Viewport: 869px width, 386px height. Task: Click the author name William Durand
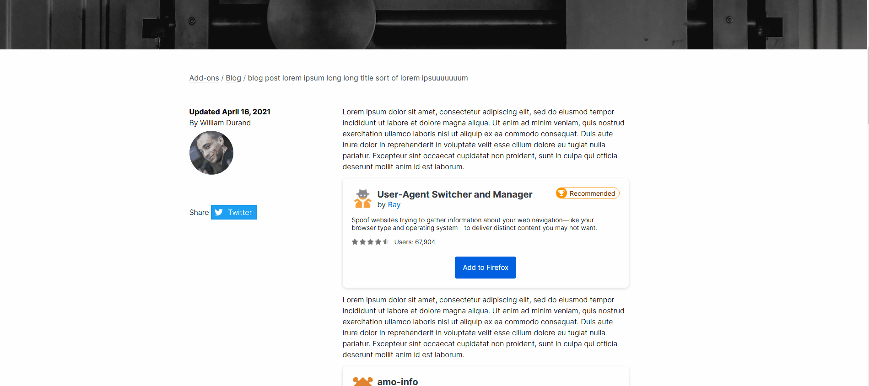pos(225,123)
